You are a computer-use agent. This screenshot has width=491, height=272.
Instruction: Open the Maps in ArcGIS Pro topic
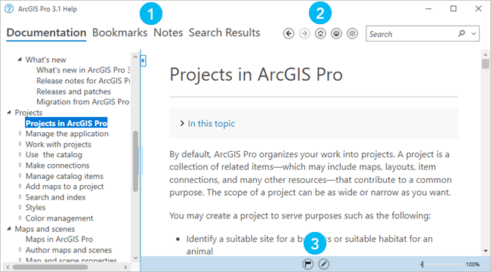[x=59, y=240]
